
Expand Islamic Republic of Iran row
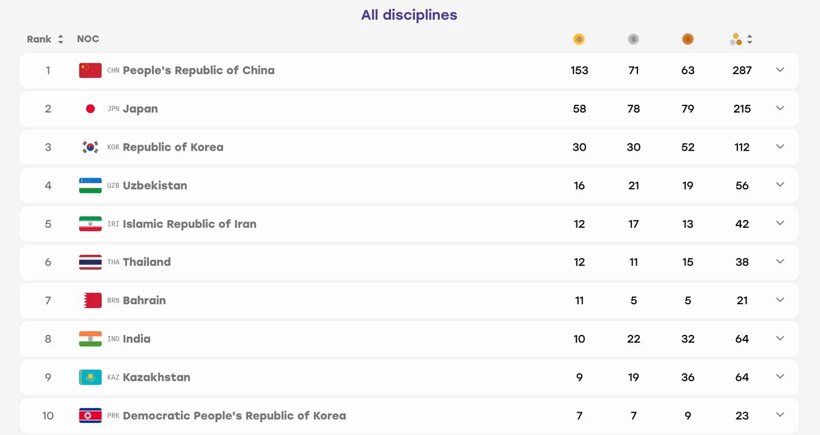(x=780, y=224)
